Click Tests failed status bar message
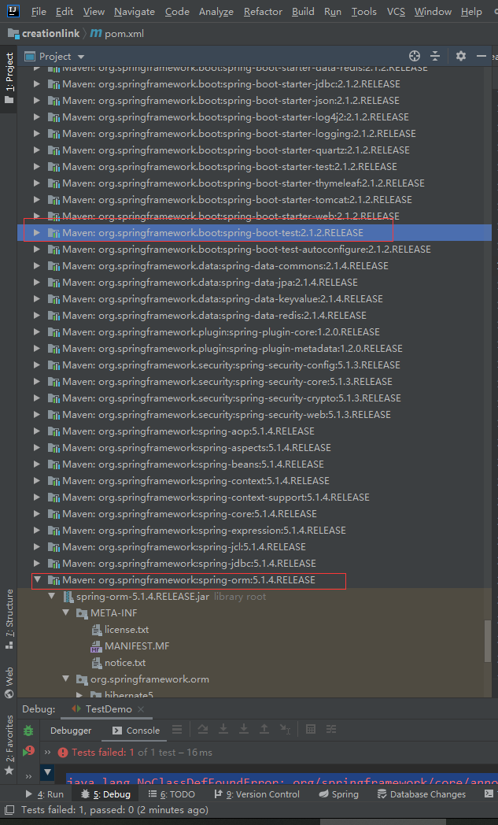 click(115, 810)
